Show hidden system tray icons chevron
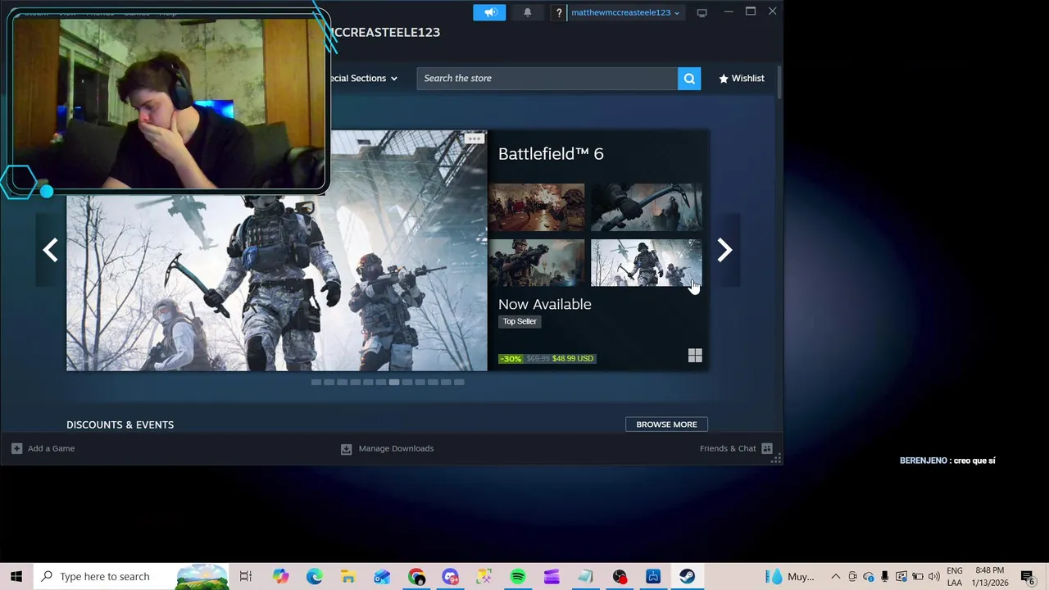Screen dimensions: 1049x590 click(x=835, y=577)
